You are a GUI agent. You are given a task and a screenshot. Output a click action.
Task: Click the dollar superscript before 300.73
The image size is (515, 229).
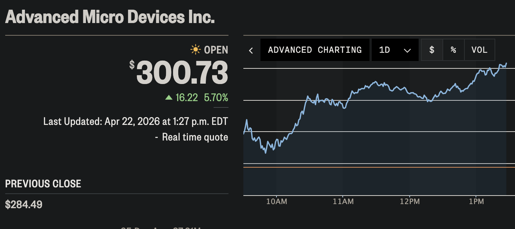tap(132, 65)
